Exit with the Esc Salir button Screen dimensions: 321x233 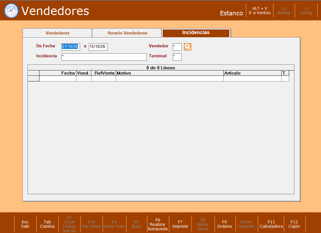click(x=25, y=224)
